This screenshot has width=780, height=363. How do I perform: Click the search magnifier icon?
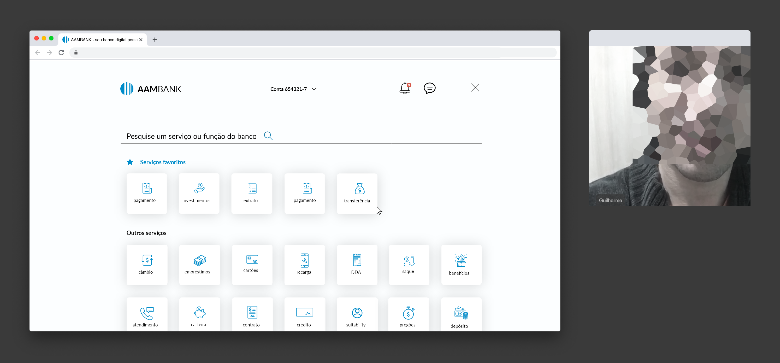tap(268, 136)
